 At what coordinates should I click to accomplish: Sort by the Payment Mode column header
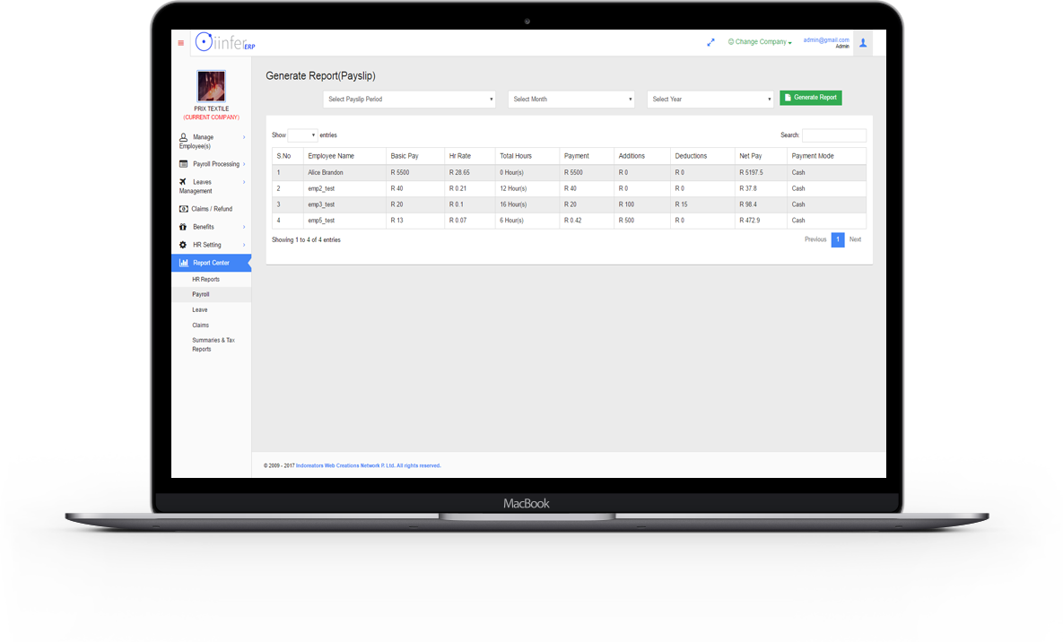(x=825, y=156)
